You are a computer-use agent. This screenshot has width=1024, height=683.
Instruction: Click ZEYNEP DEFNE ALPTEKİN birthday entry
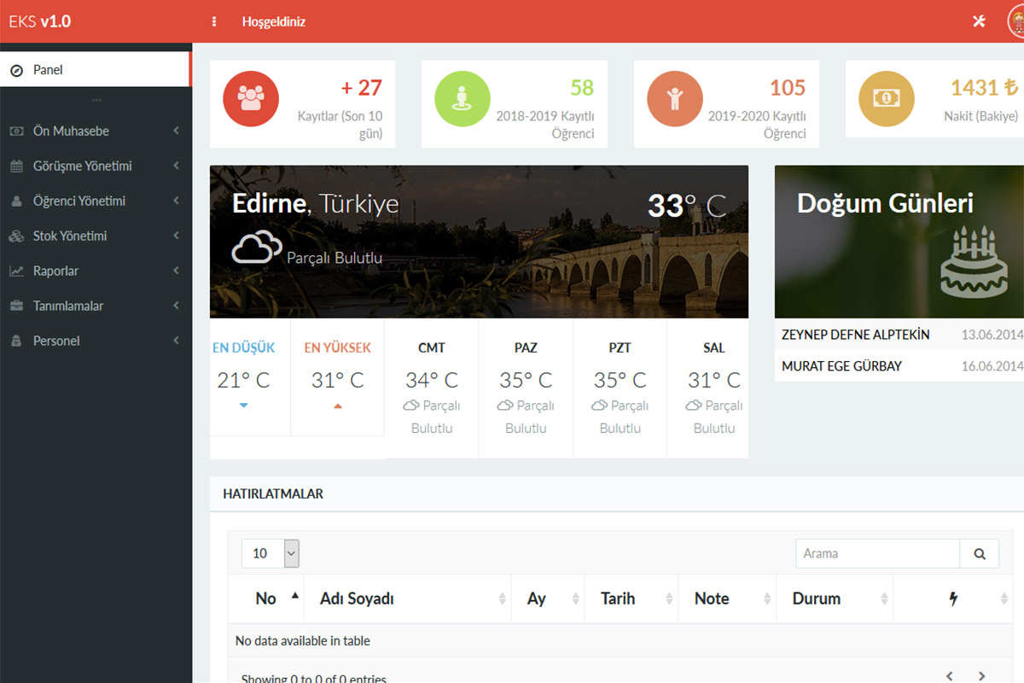pyautogui.click(x=856, y=335)
